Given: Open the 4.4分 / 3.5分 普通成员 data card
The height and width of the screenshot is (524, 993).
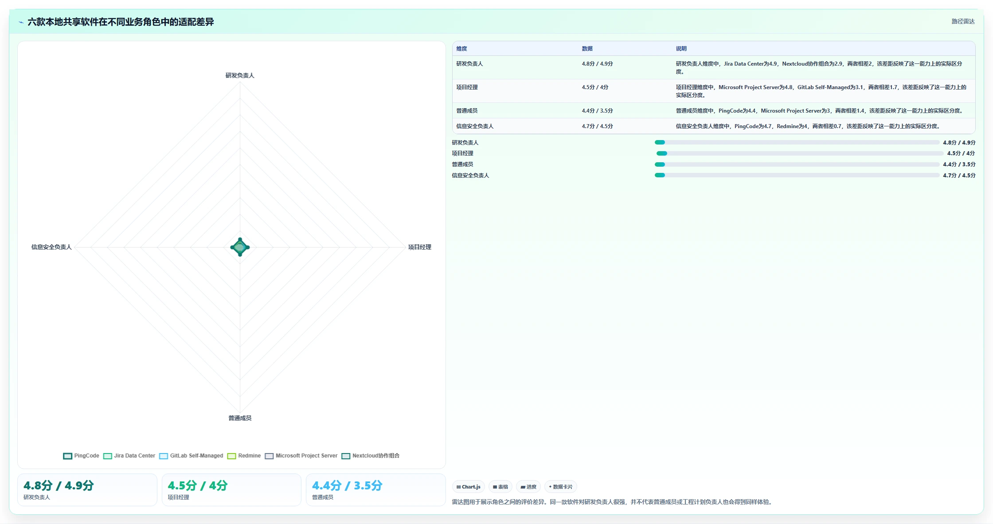Looking at the screenshot, I should (376, 490).
